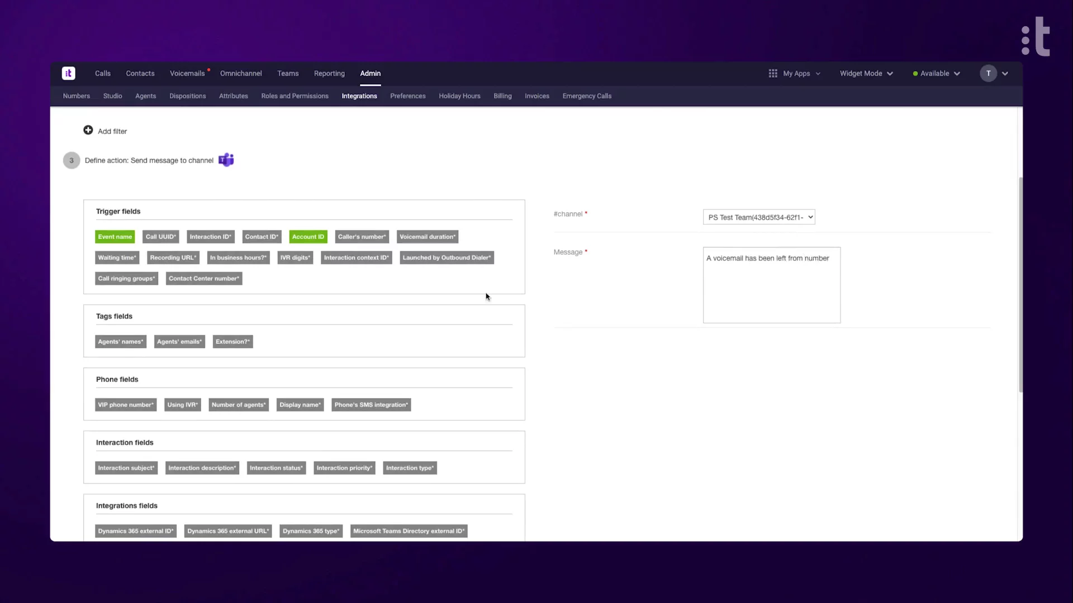Open the Roles and Permissions sub-tab
The image size is (1073, 603).
[295, 96]
